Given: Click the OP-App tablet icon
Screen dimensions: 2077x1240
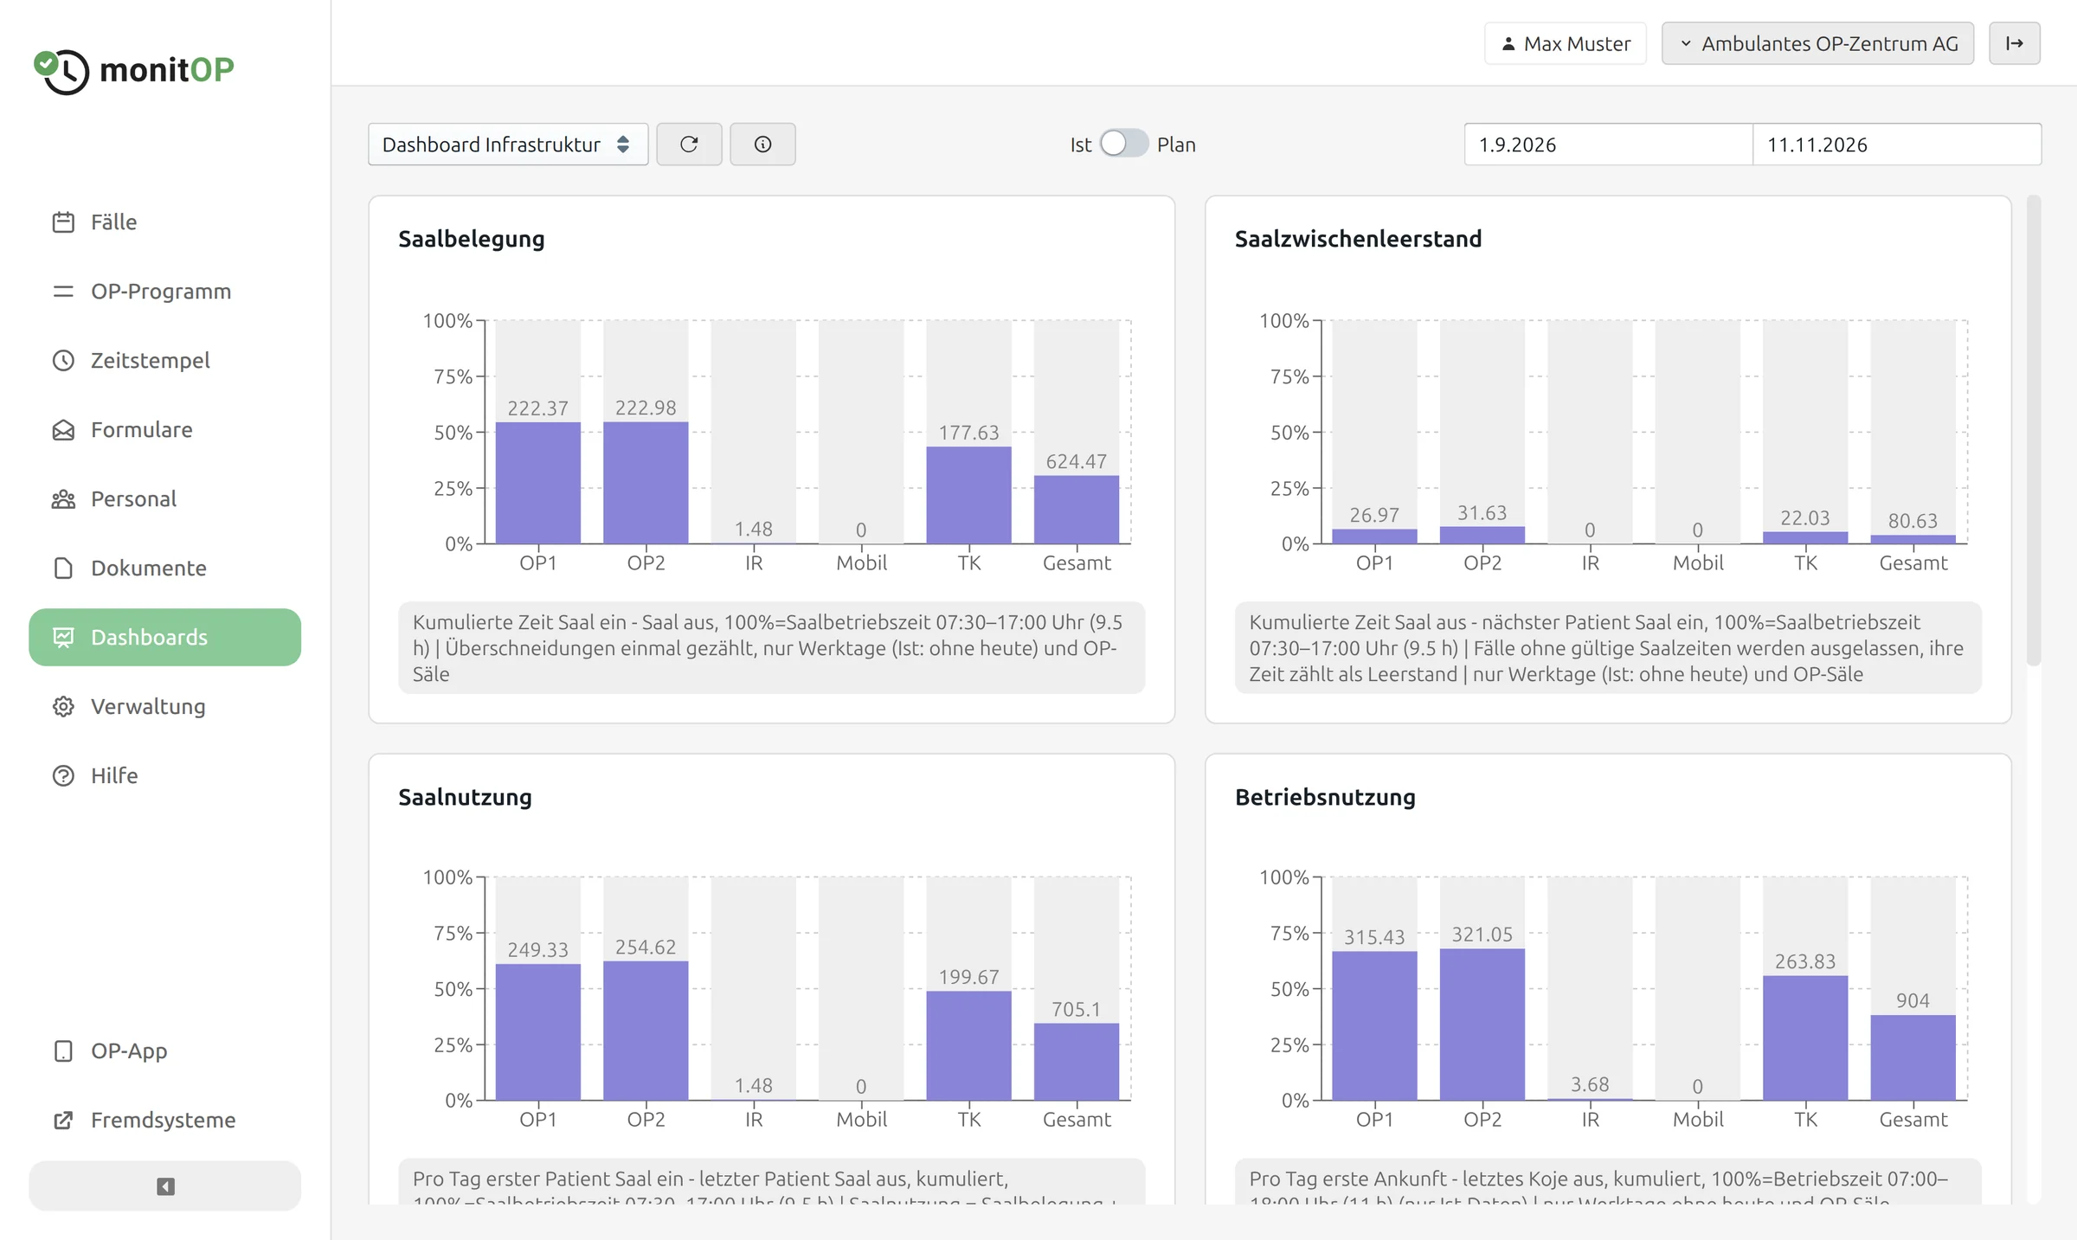Looking at the screenshot, I should click(x=63, y=1051).
